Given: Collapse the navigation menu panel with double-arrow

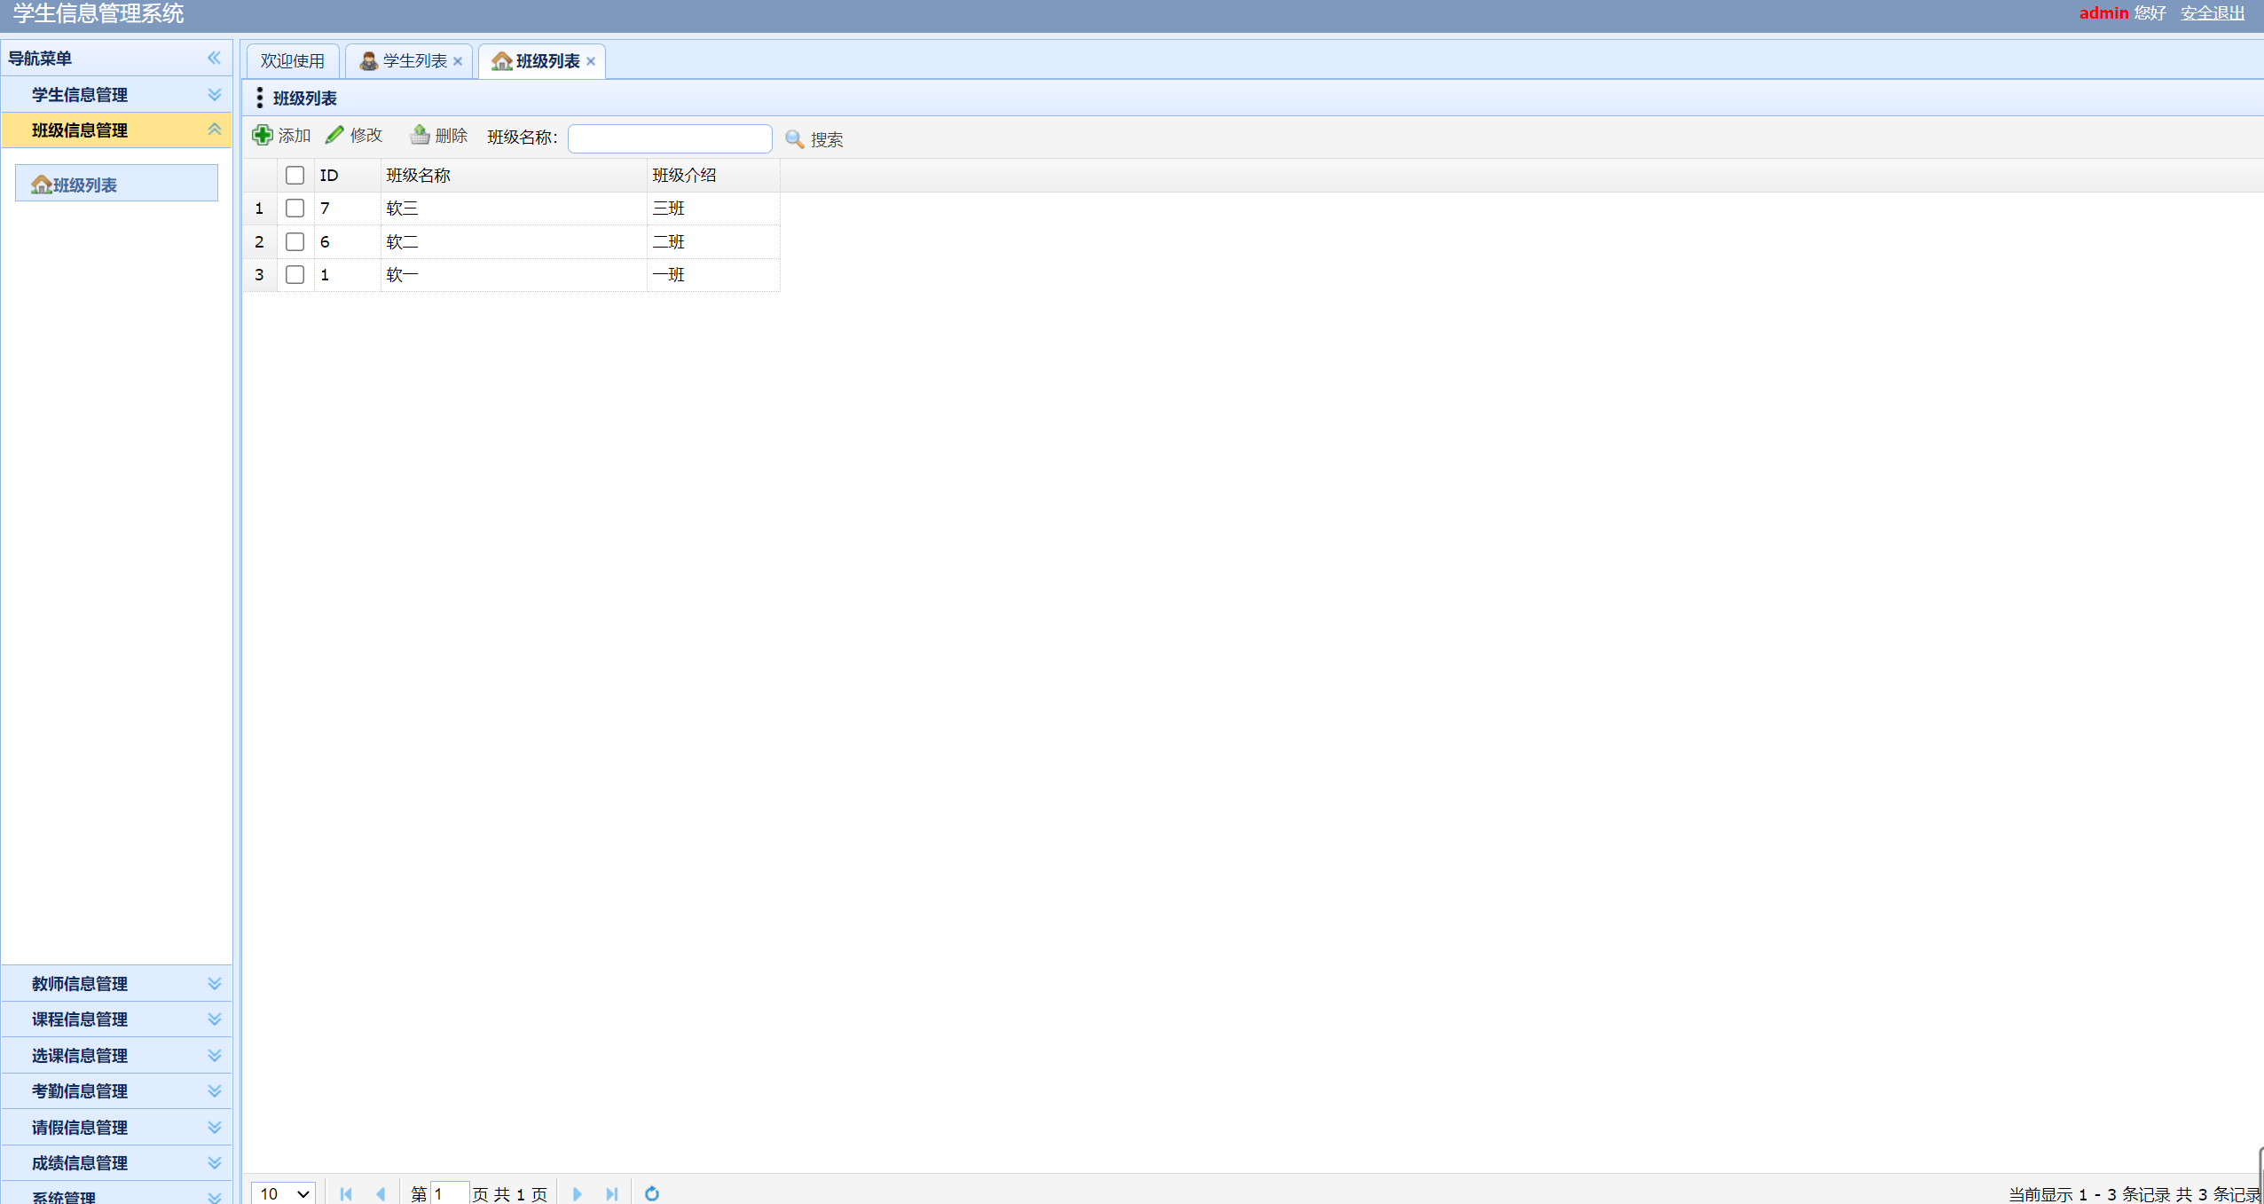Looking at the screenshot, I should click(x=214, y=58).
